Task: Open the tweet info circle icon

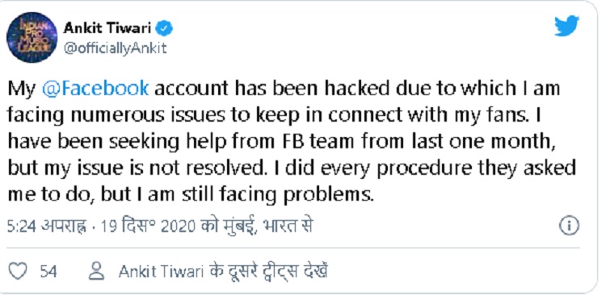Action: 570,226
